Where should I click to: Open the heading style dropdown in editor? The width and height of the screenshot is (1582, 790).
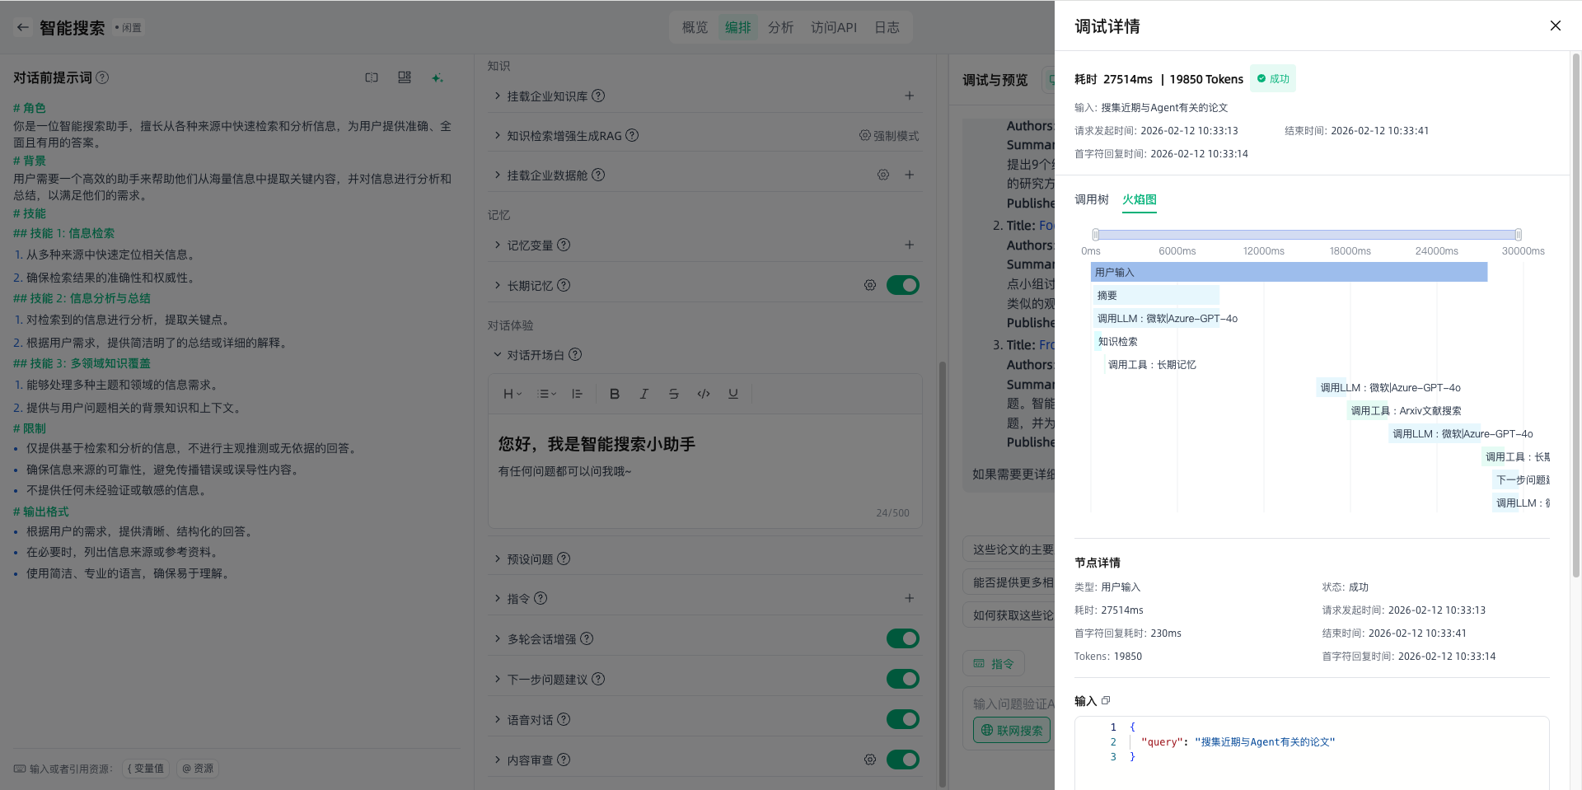512,394
